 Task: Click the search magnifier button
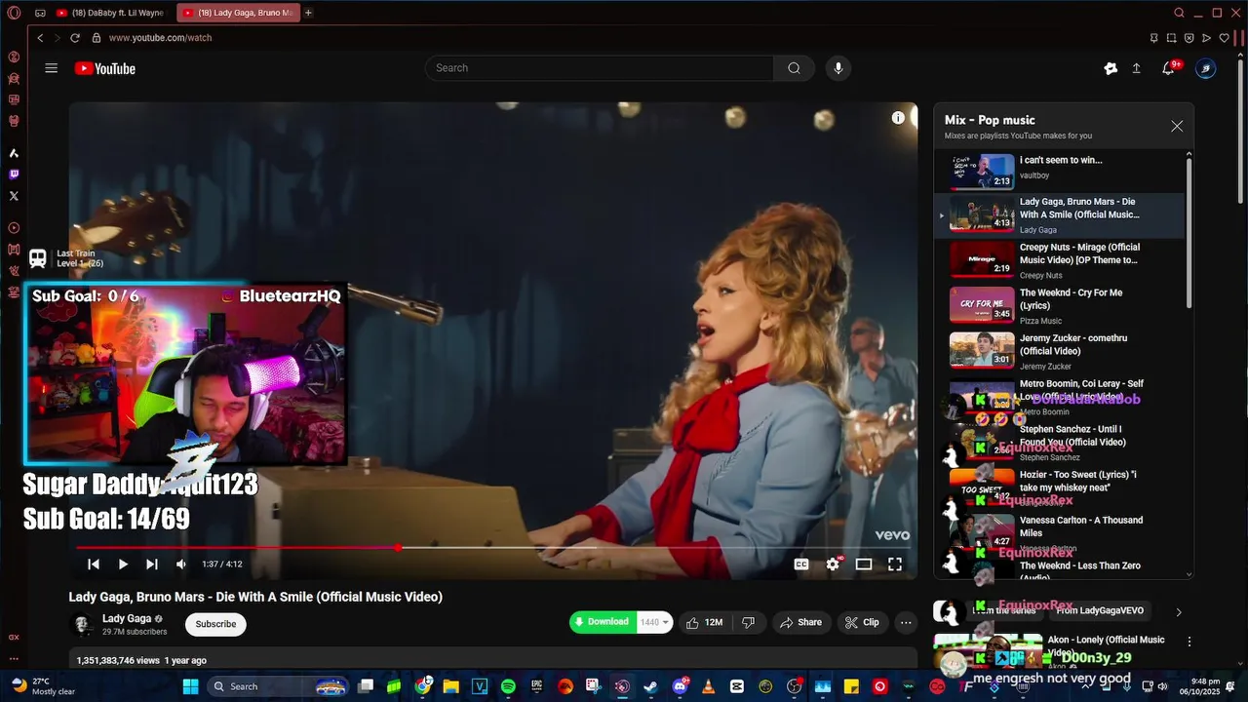coord(794,68)
